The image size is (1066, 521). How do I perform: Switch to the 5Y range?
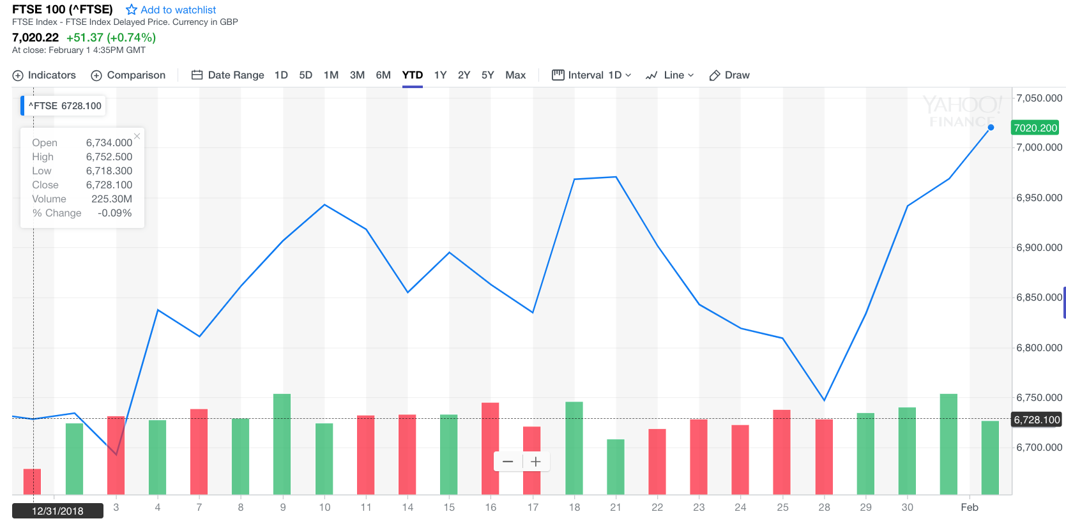coord(488,75)
